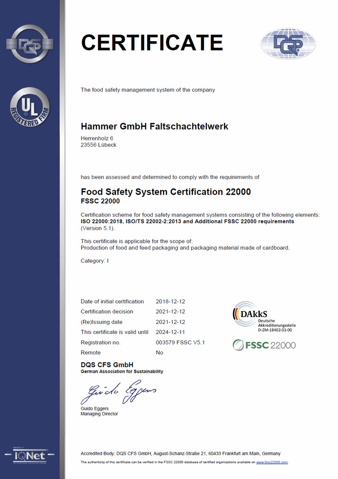Open the www.fssc22000.com link

point(272,462)
